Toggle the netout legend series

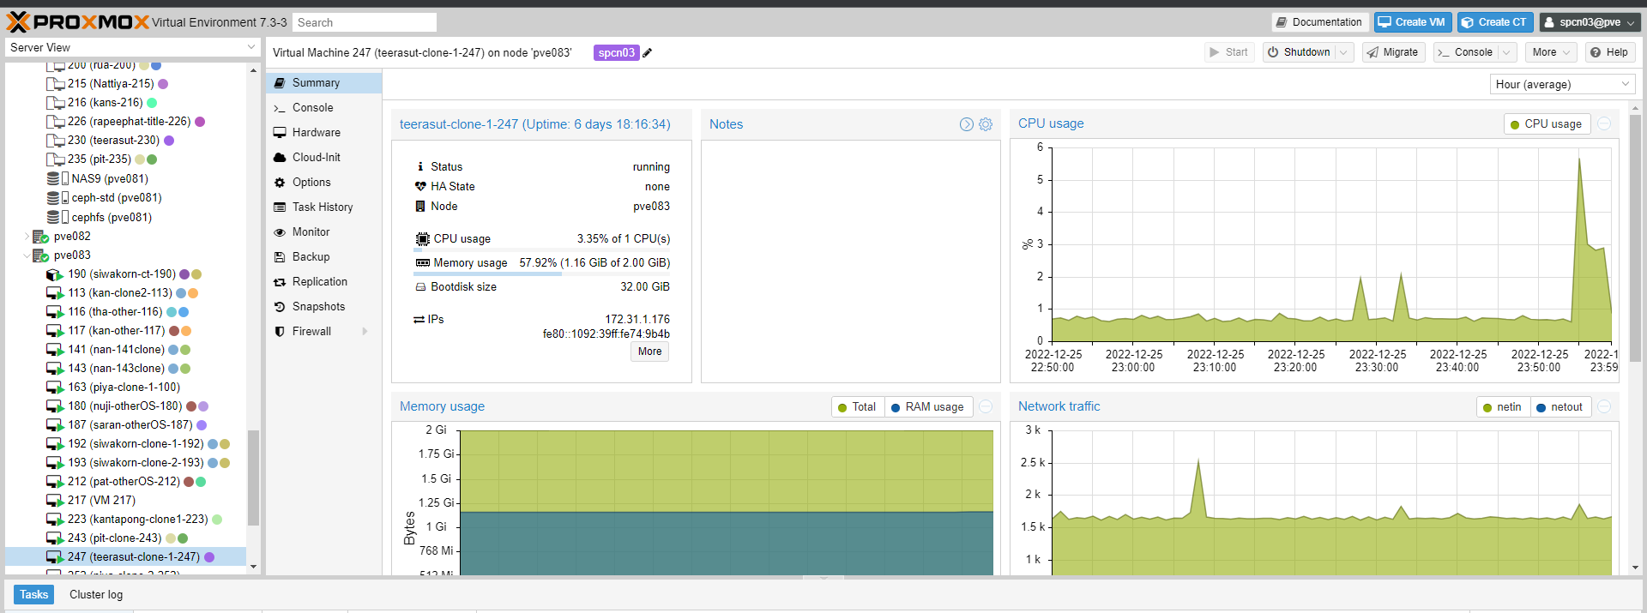coord(1560,407)
